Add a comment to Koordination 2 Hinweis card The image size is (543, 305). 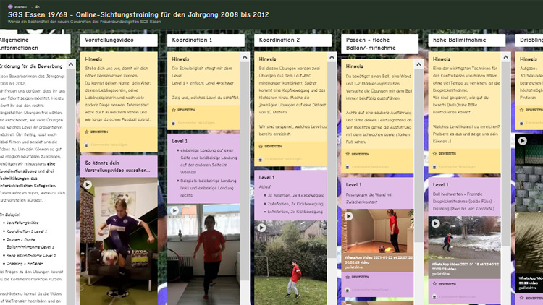[283, 160]
